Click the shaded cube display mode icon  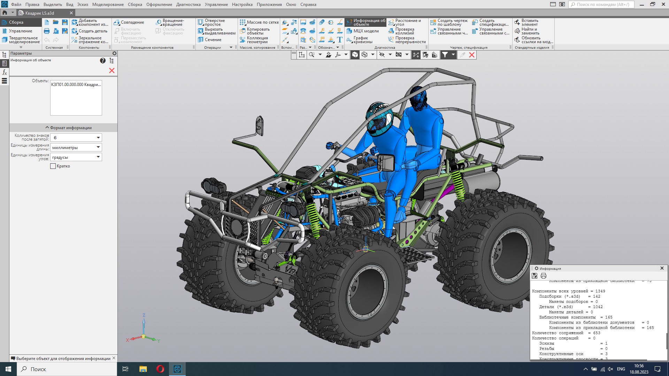[x=355, y=55]
